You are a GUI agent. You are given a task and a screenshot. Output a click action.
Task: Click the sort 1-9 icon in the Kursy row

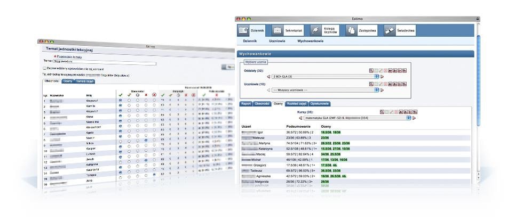[410, 112]
